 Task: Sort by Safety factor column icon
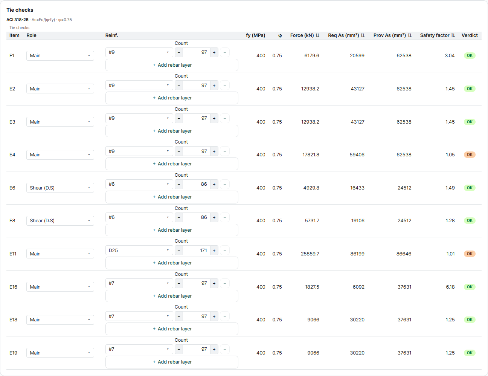click(x=453, y=35)
